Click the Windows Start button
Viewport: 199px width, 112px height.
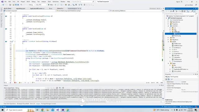pos(2,110)
